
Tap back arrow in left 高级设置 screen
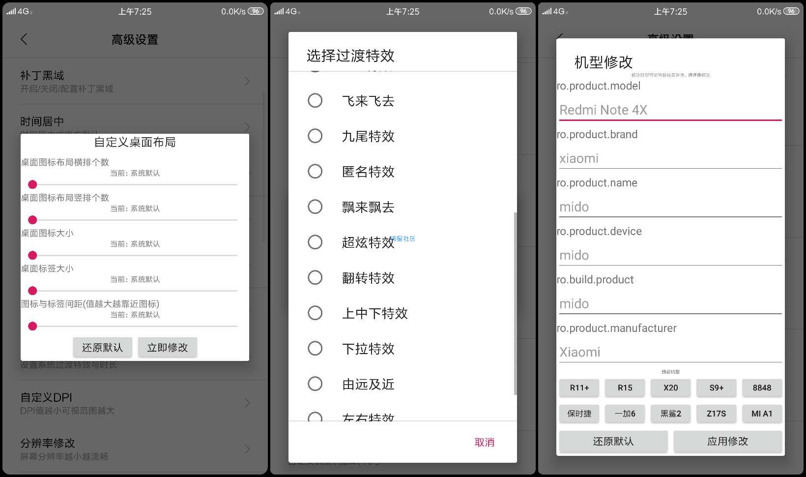pos(24,39)
